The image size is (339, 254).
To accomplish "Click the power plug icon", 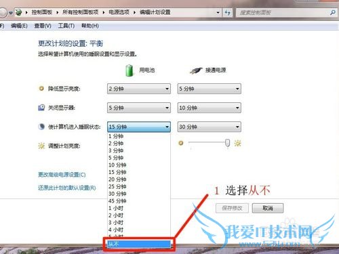I will [x=196, y=70].
